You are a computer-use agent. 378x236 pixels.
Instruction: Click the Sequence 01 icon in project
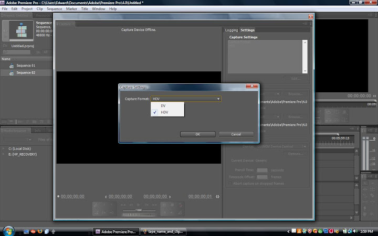pos(11,66)
